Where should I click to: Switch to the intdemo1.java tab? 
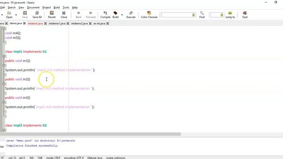click(x=57, y=23)
